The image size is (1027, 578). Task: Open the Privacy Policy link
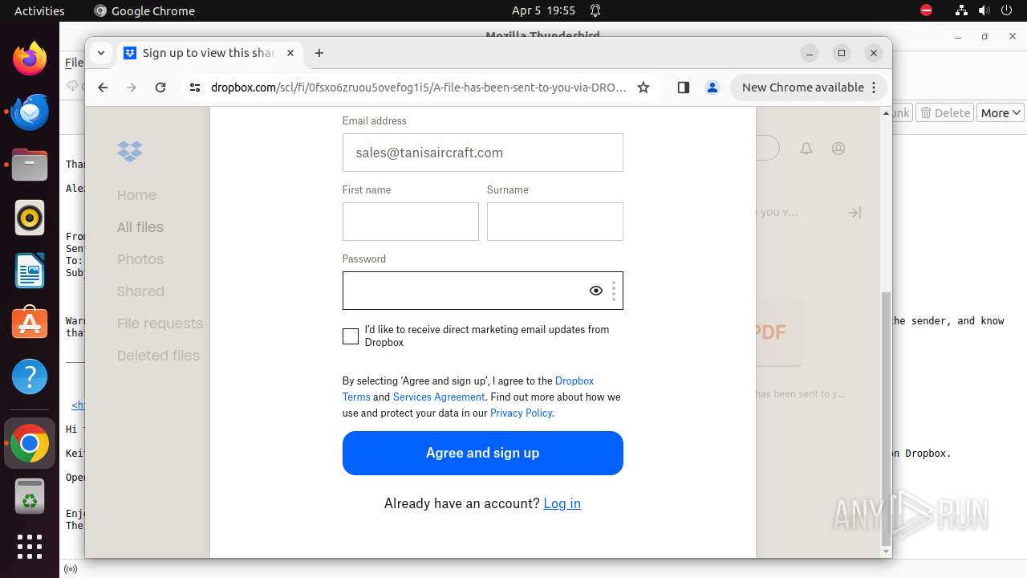(521, 413)
